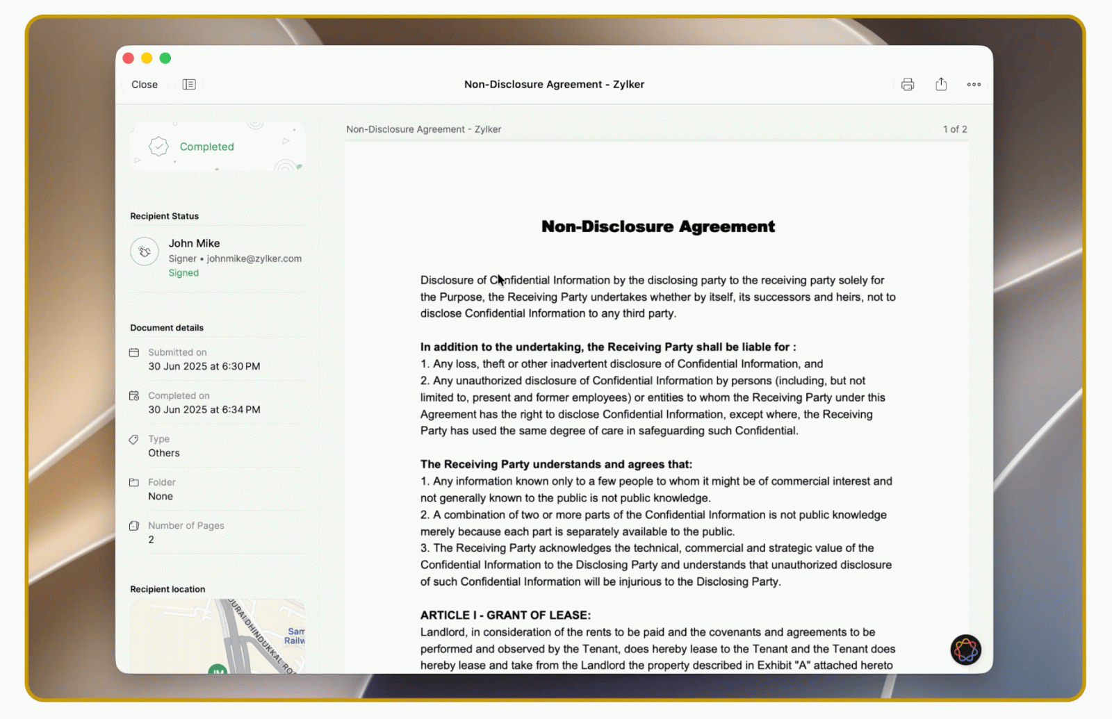Click the window title Non-Disclosure Agreement - Zylker

(x=554, y=84)
